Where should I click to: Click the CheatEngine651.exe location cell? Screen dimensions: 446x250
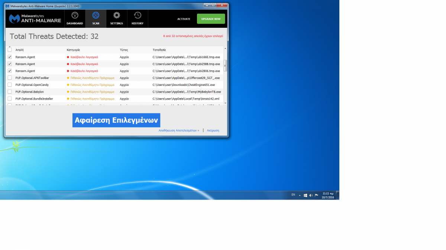tap(184, 85)
